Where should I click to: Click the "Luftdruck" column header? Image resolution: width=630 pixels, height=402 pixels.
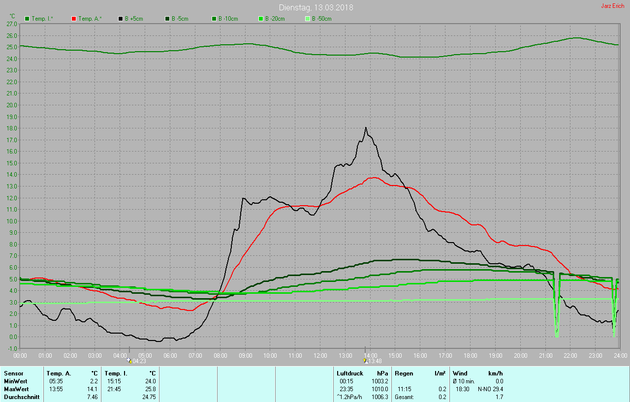point(349,373)
